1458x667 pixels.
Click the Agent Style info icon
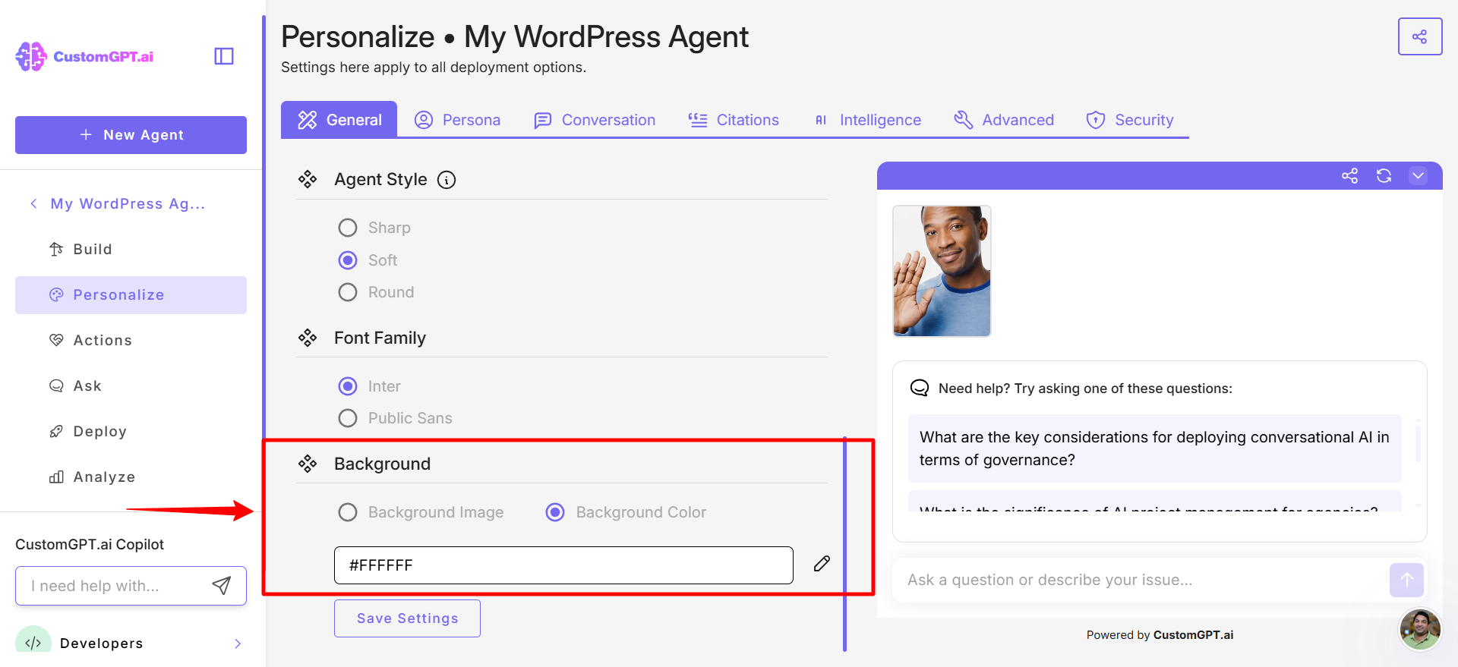pyautogui.click(x=447, y=180)
